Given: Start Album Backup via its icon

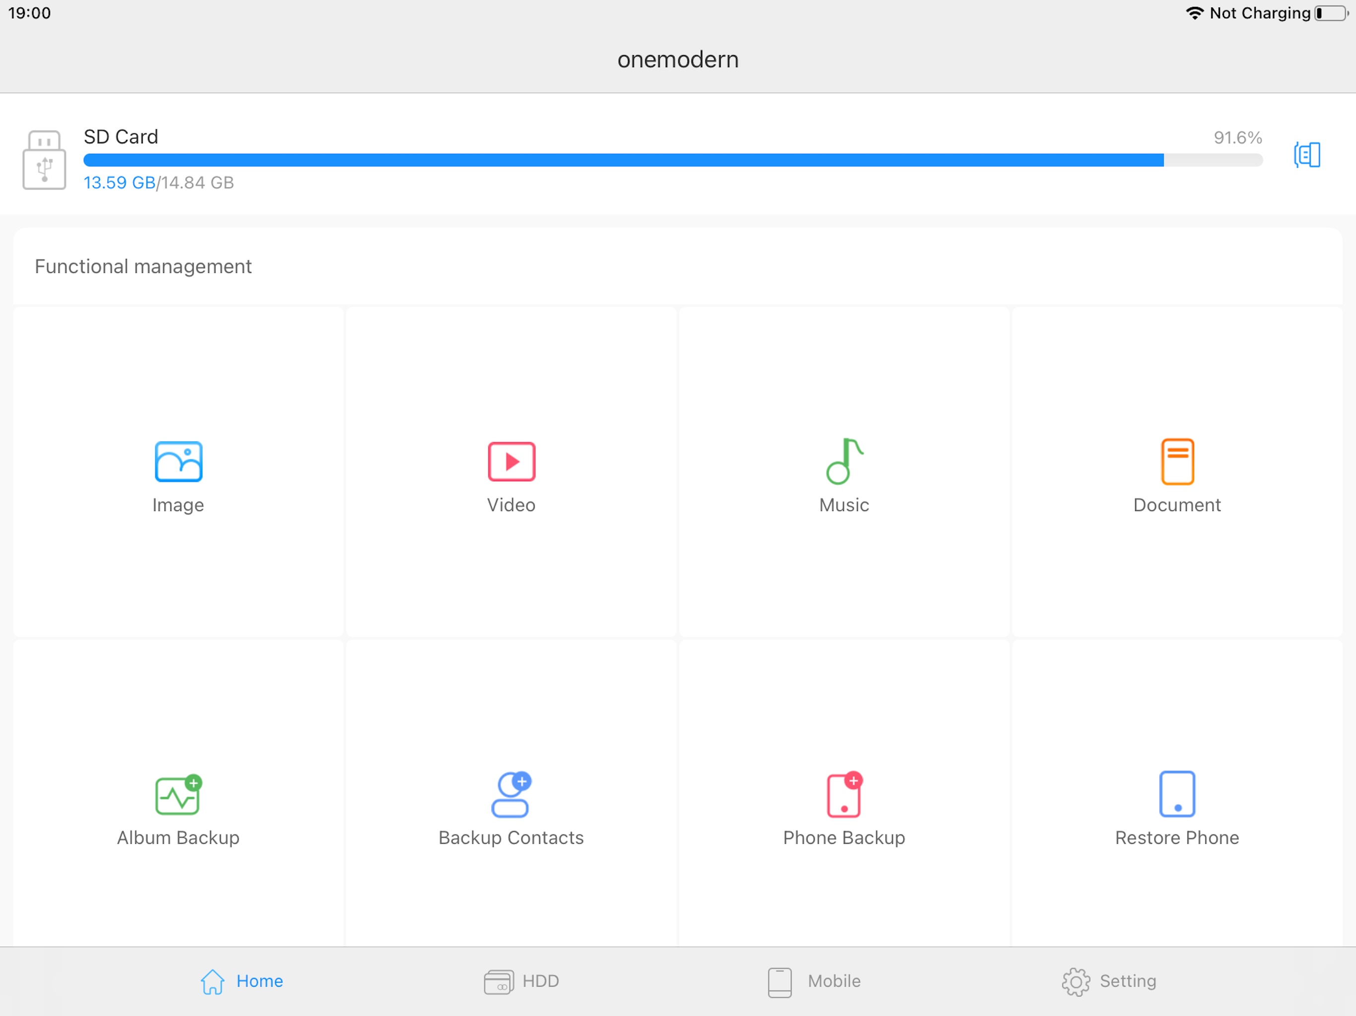Looking at the screenshot, I should click(x=178, y=794).
